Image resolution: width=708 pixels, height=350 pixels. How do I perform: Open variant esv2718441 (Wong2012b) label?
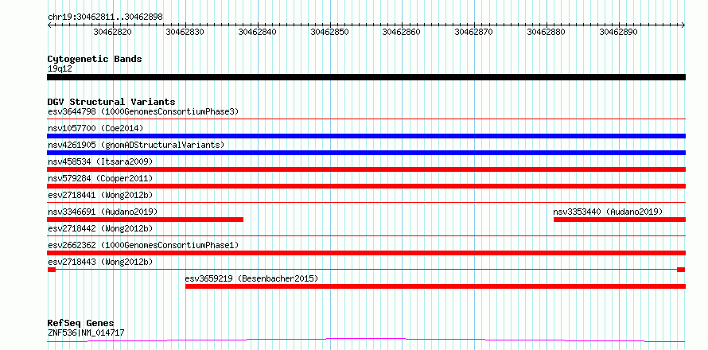point(100,195)
